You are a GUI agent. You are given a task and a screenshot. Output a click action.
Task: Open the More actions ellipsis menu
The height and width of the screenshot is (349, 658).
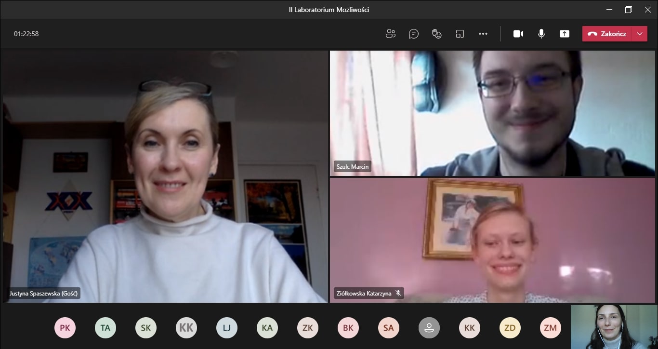(x=483, y=34)
